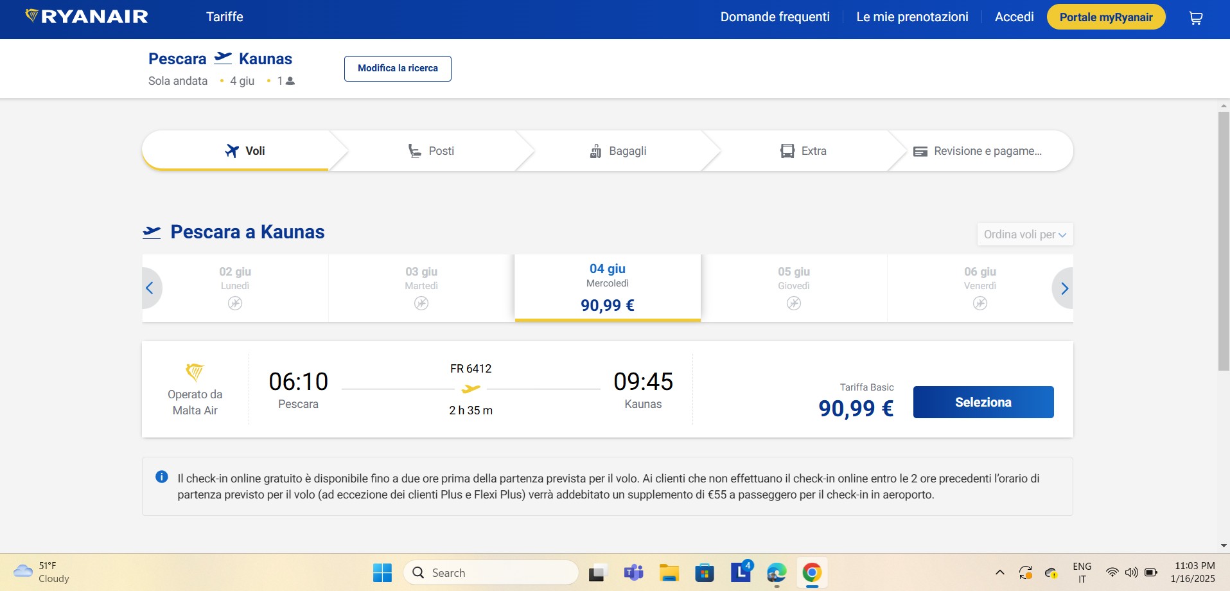Viewport: 1230px width, 591px height.
Task: Open the weather widget showing Cloudy
Action: 42,572
